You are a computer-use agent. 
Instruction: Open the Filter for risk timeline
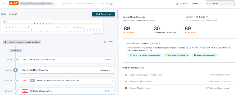108,41
